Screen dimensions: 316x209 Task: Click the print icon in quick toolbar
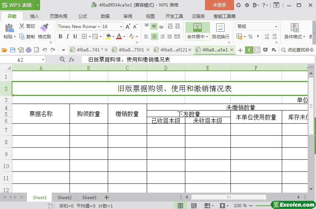pos(29,50)
